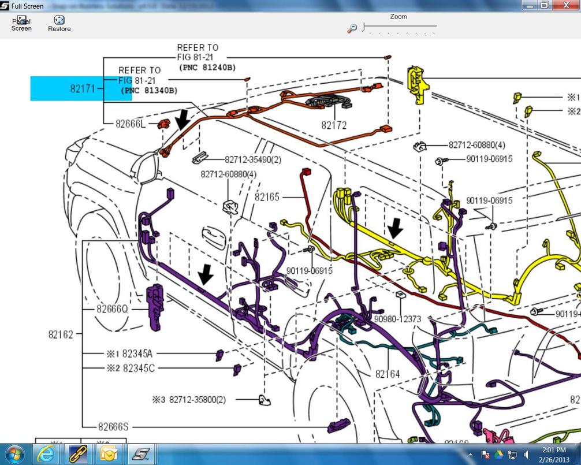Select highlighted part number 82171
Viewport: 581px width, 465px height.
(83, 88)
